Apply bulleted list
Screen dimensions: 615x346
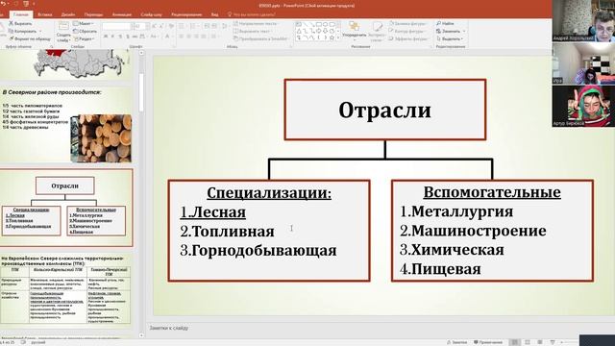pyautogui.click(x=182, y=26)
